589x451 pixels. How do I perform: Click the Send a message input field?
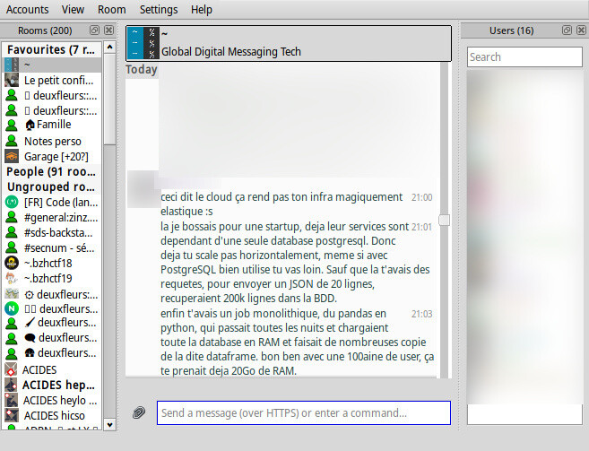tap(303, 412)
